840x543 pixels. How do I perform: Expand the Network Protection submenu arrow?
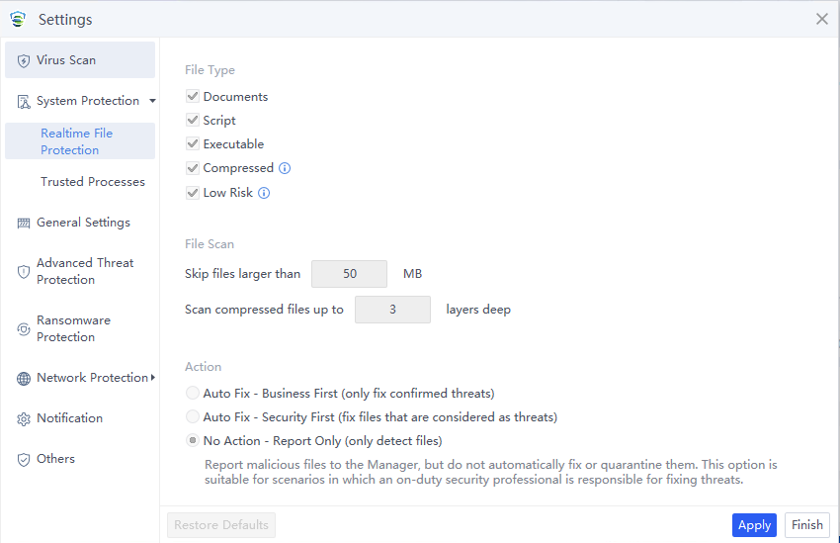152,378
